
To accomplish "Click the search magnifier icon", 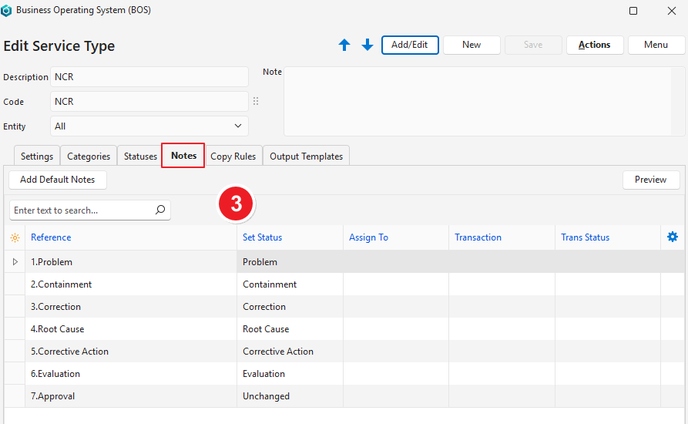I will [x=160, y=210].
